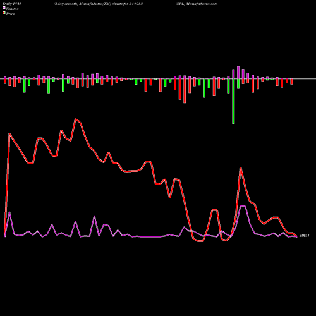
Task: Click the 'Daily PVM' title text
Action: click(12, 4)
